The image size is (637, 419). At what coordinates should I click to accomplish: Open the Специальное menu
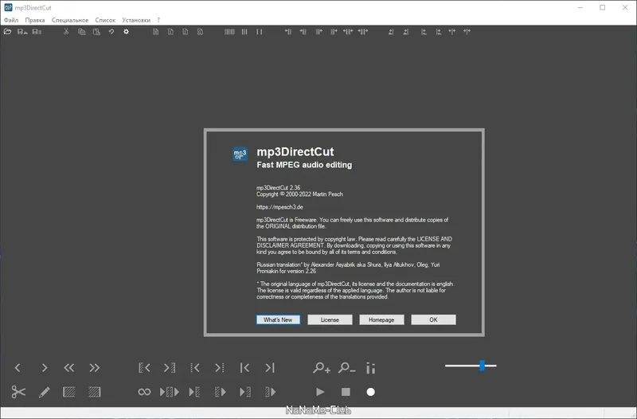point(70,20)
